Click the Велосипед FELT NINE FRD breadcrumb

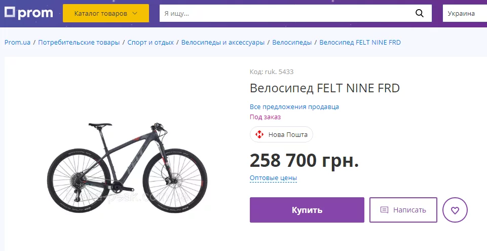click(360, 43)
